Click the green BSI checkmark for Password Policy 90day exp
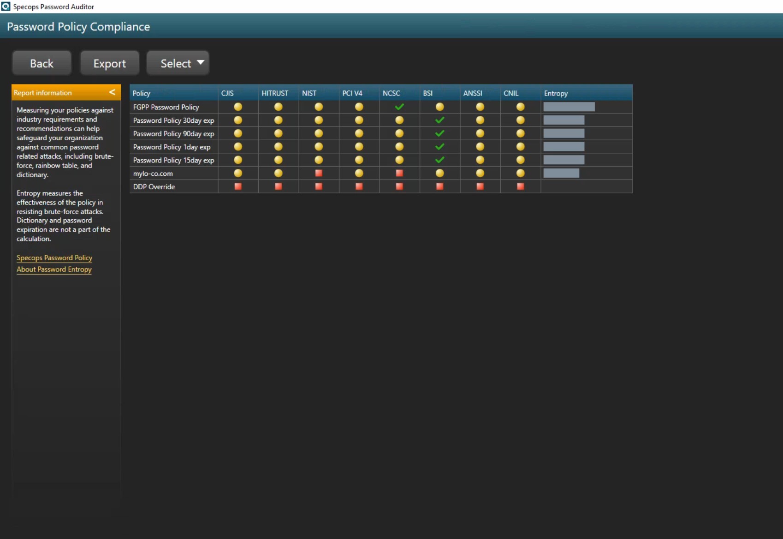 (x=440, y=133)
